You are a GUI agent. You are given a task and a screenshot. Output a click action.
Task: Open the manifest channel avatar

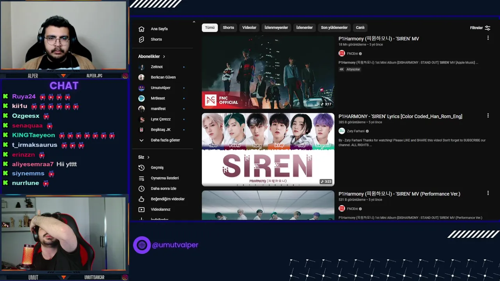(x=141, y=108)
